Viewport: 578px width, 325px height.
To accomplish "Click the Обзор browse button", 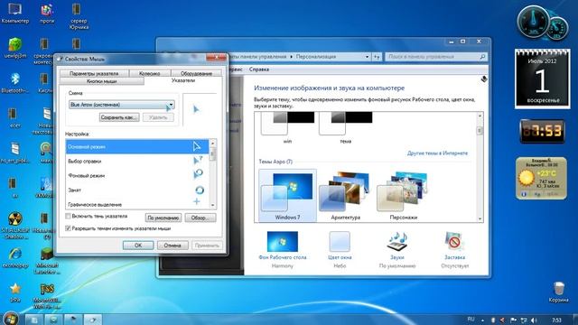I will [200, 218].
